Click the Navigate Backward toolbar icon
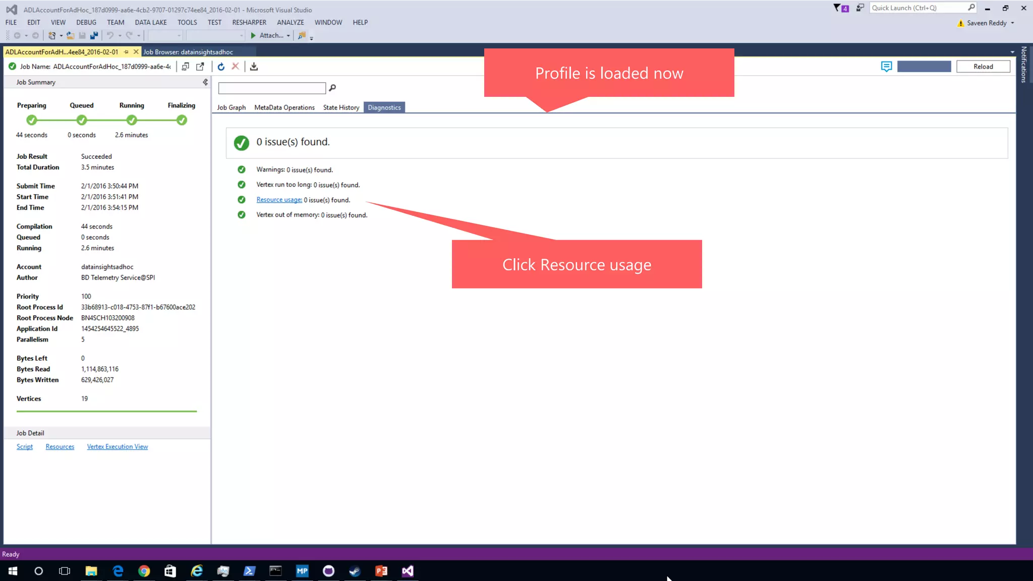Screen dimensions: 1033x581 coord(17,35)
